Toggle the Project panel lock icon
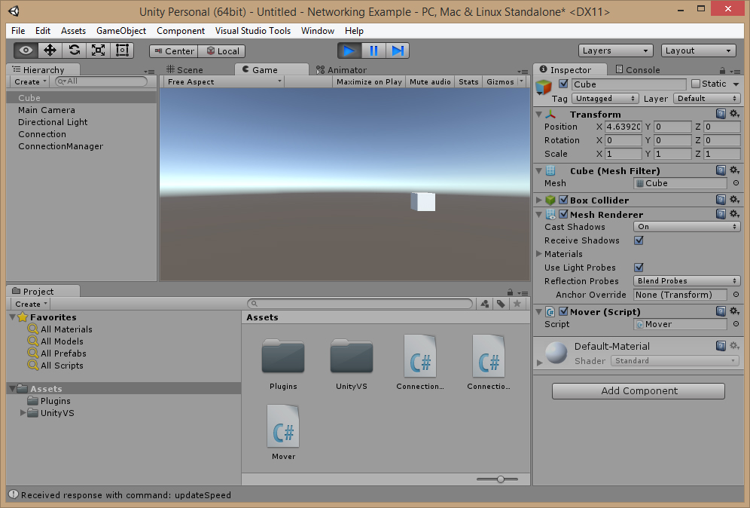This screenshot has width=750, height=508. click(x=510, y=292)
